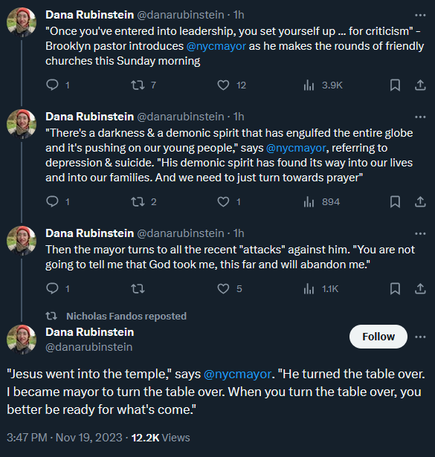435x457 pixels.
Task: Open more options on 'demonic spirit' tweet
Action: (420, 117)
